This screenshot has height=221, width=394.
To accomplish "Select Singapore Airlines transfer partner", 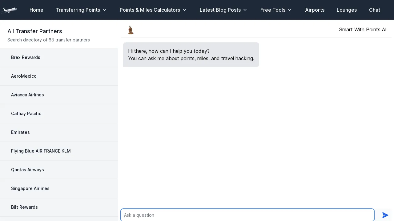I will coord(59,188).
